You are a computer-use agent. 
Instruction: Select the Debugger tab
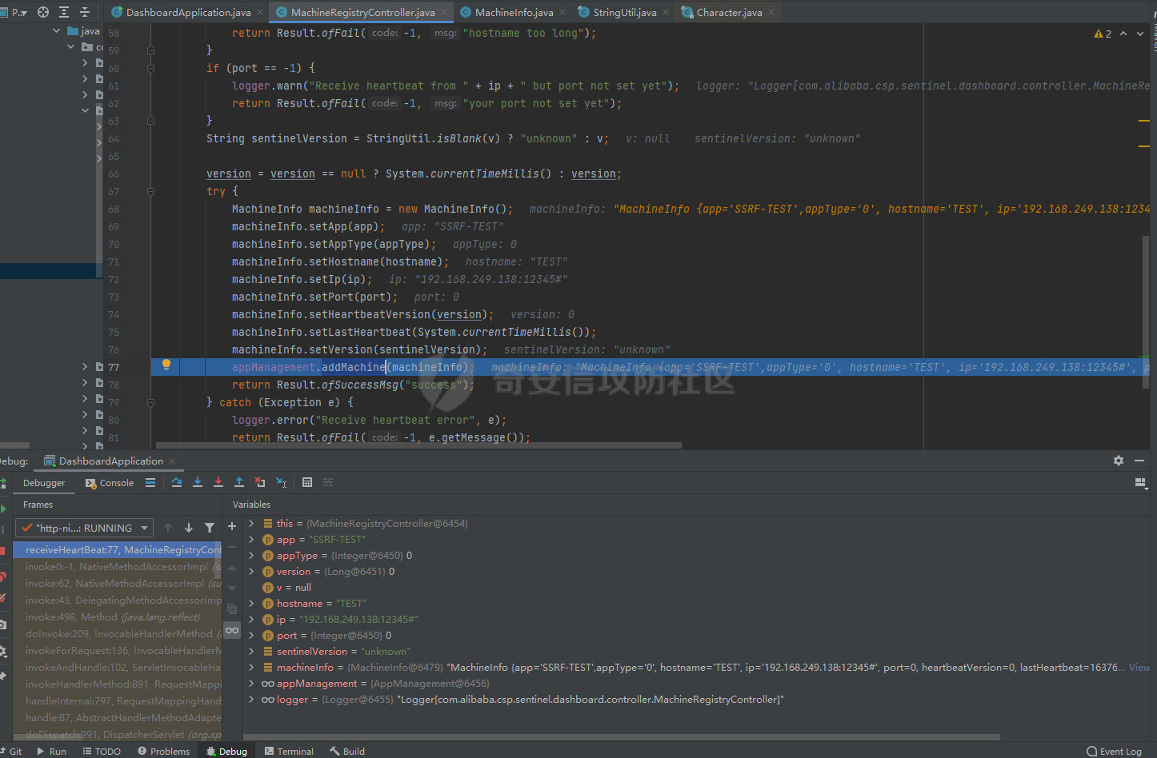point(44,482)
